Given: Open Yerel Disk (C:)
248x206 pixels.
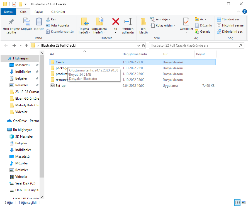Looking at the screenshot, I should (22, 183).
